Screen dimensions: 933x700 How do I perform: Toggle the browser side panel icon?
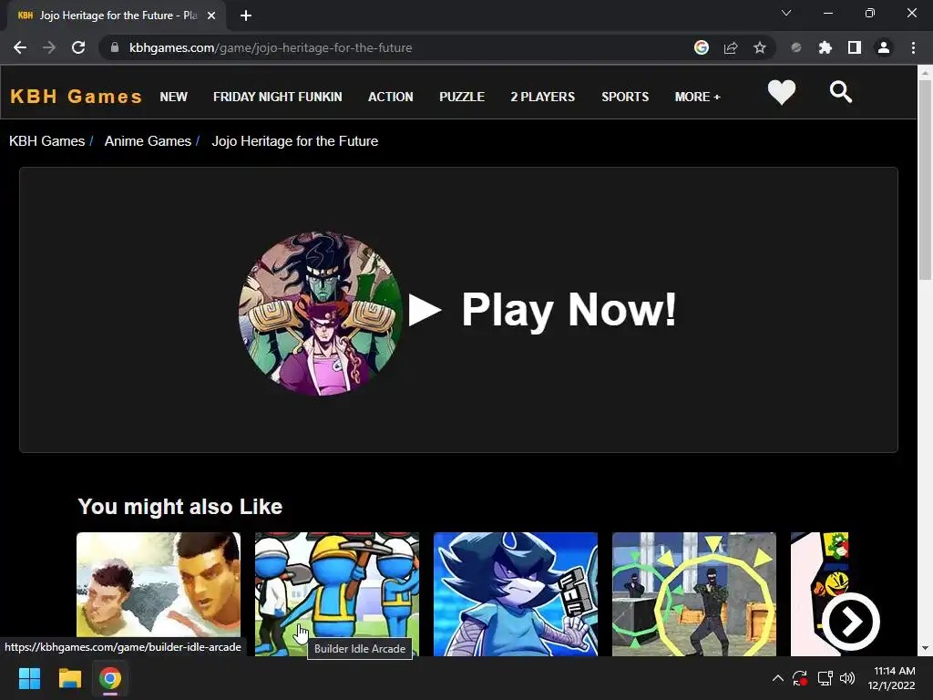855,47
